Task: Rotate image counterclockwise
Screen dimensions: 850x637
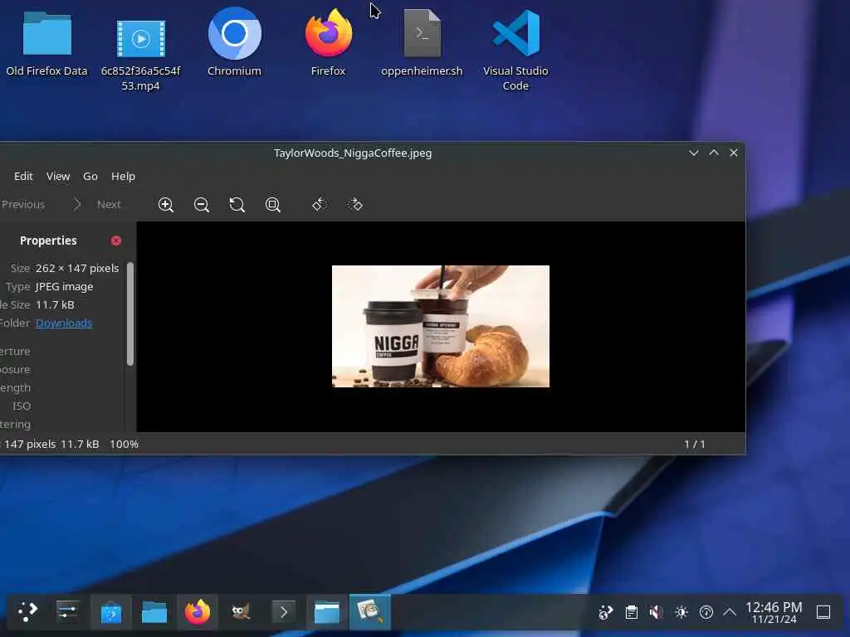Action: [x=320, y=204]
